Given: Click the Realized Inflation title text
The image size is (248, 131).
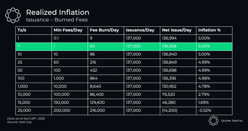Looking at the screenshot, I should (x=58, y=12).
